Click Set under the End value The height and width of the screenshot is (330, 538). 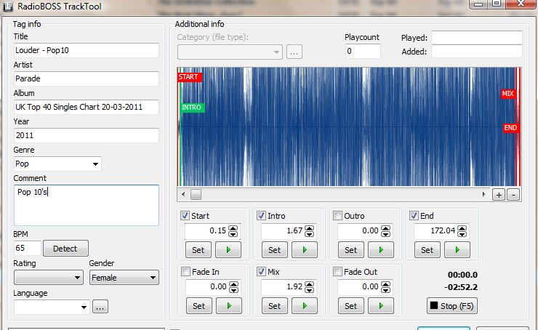427,250
